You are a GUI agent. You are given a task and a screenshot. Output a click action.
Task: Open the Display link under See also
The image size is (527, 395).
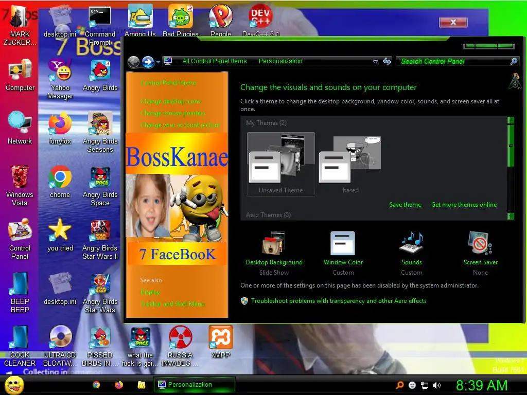tap(150, 292)
